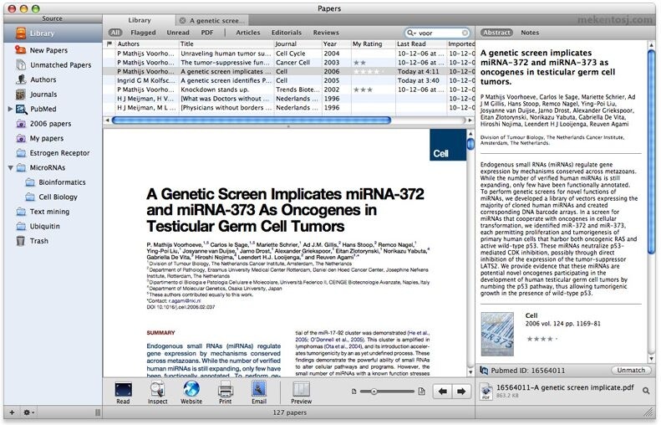The width and height of the screenshot is (661, 425).
Task: Filter by Reviews
Action: pyautogui.click(x=326, y=33)
